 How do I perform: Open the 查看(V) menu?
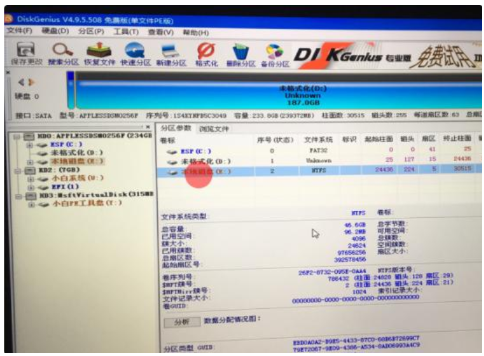[x=161, y=32]
